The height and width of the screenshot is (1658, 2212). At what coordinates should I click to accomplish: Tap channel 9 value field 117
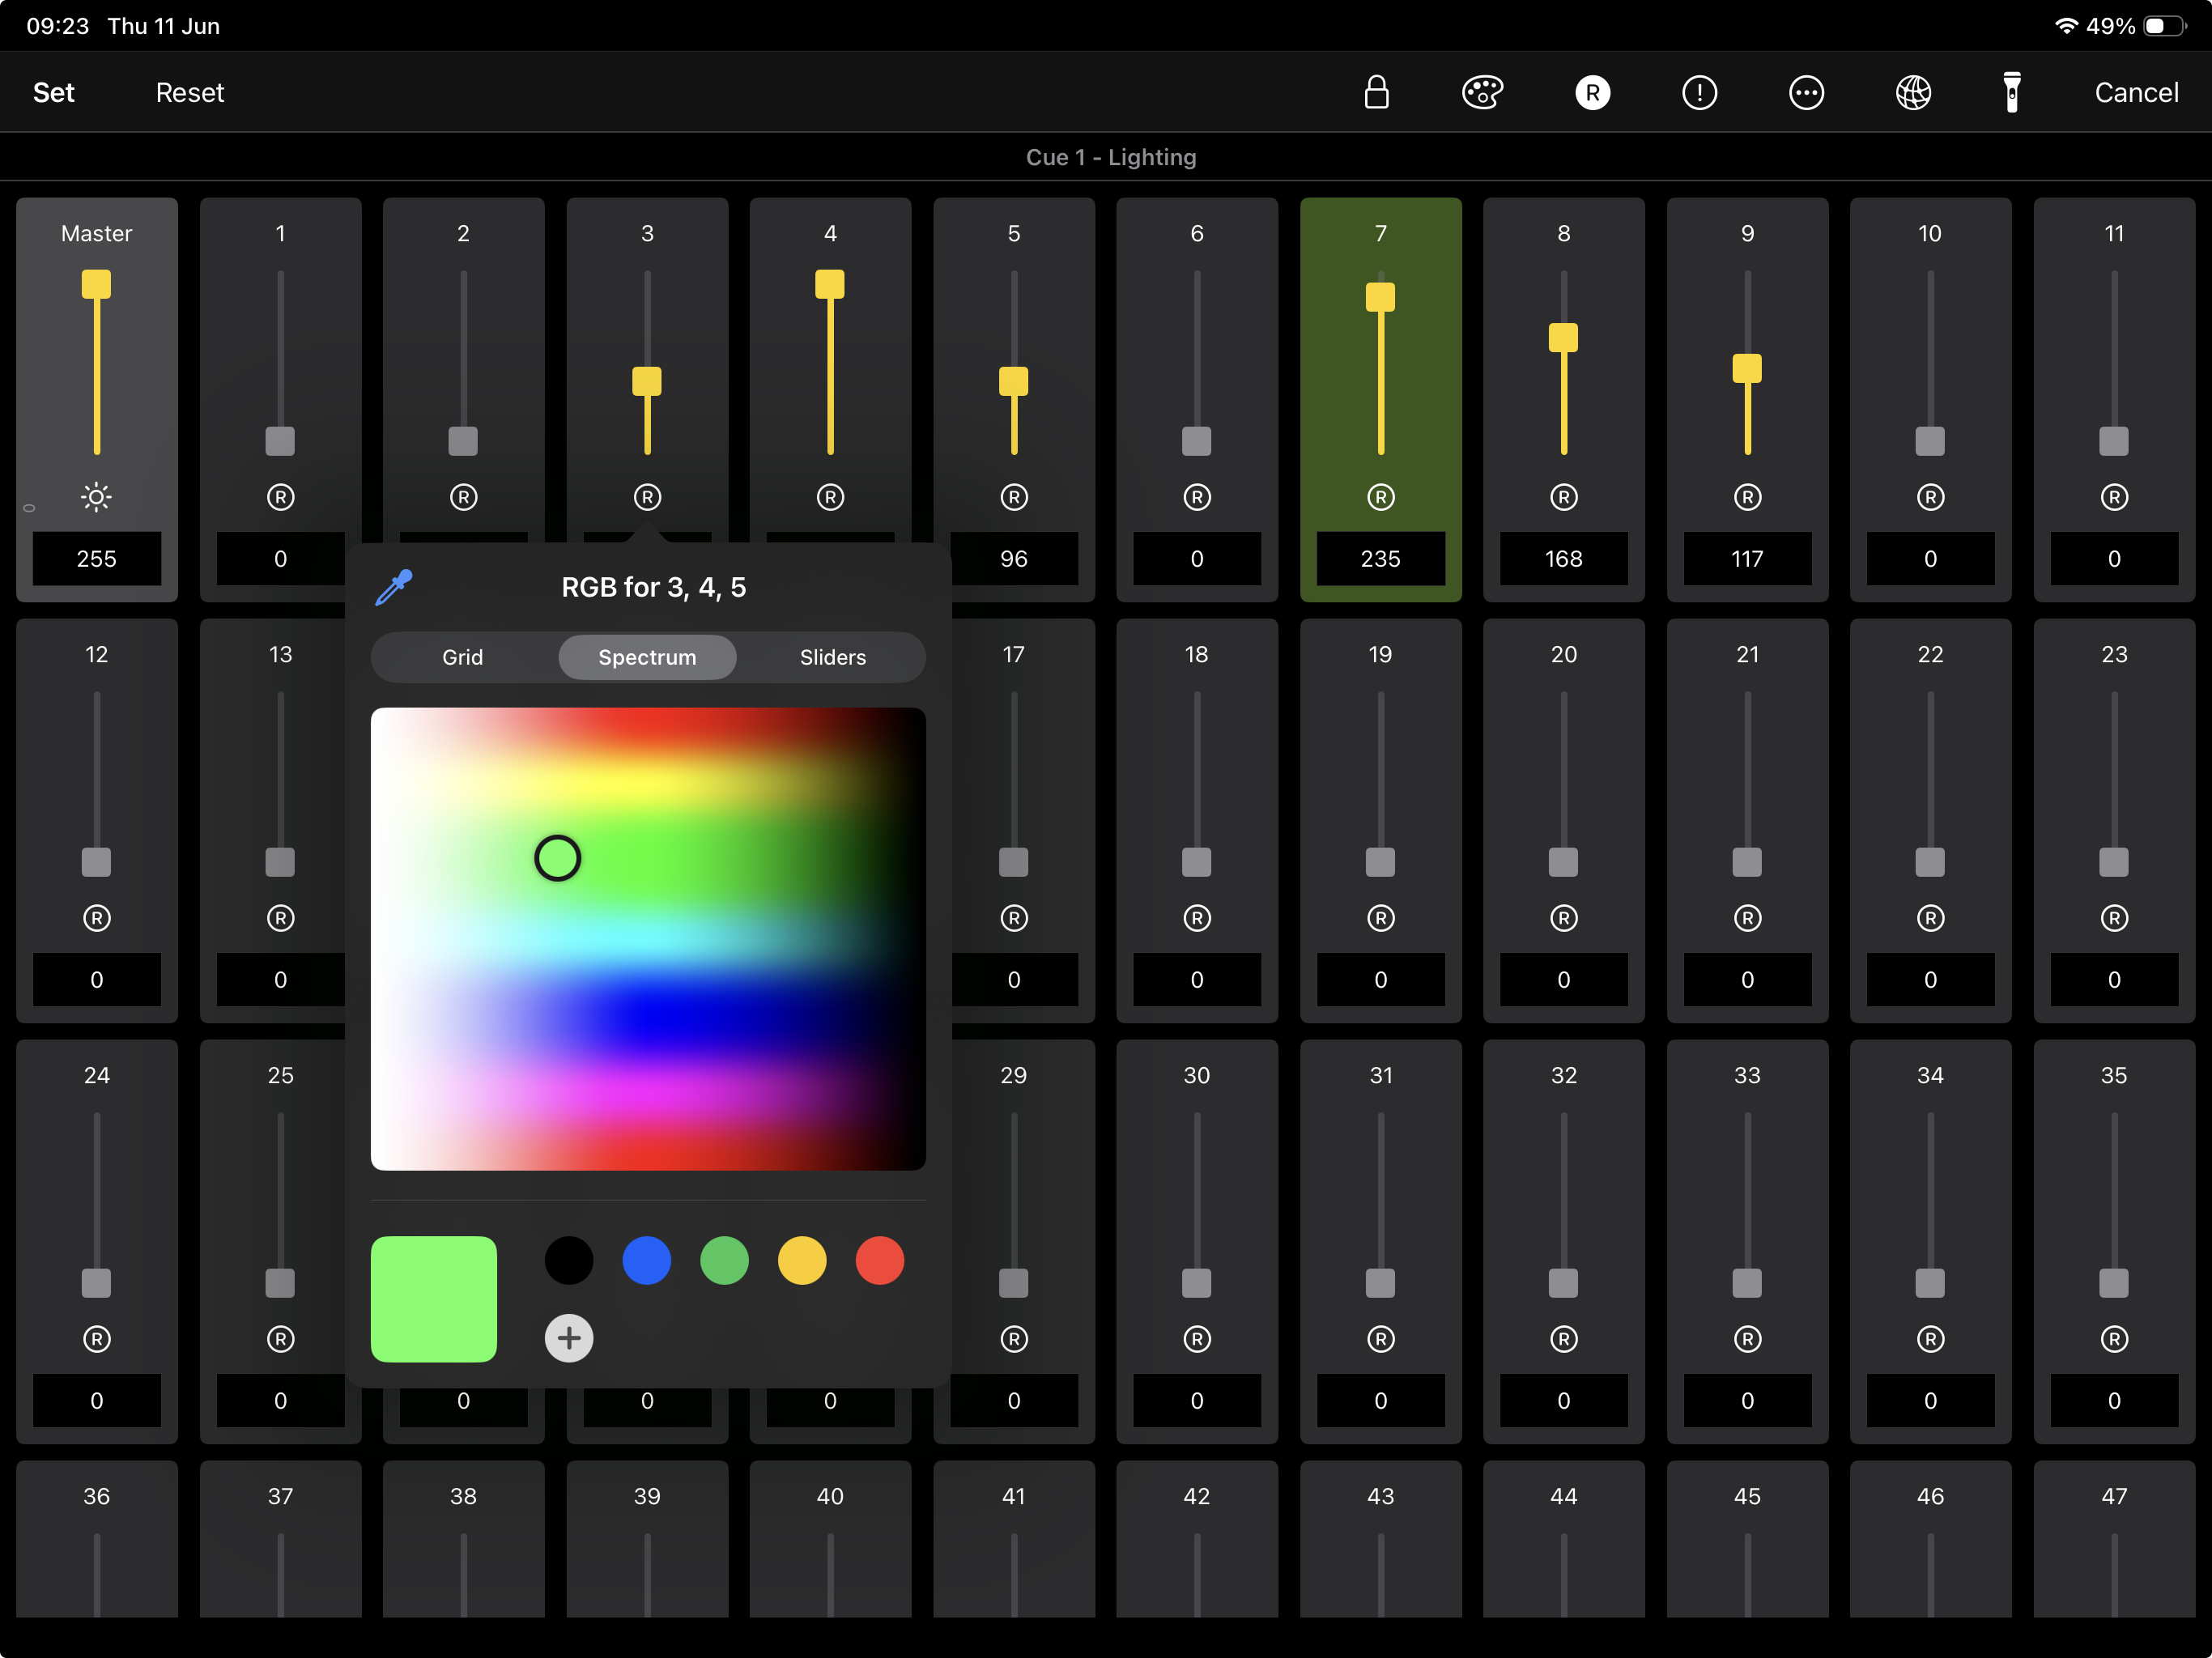1748,558
